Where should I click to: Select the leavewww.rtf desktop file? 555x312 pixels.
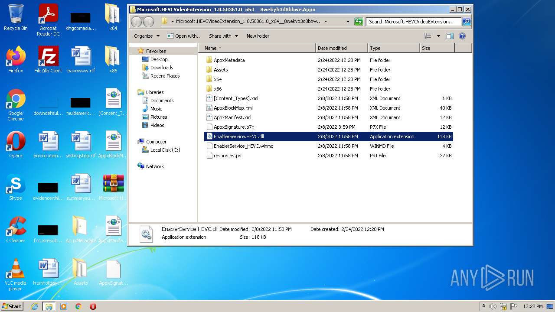click(81, 59)
